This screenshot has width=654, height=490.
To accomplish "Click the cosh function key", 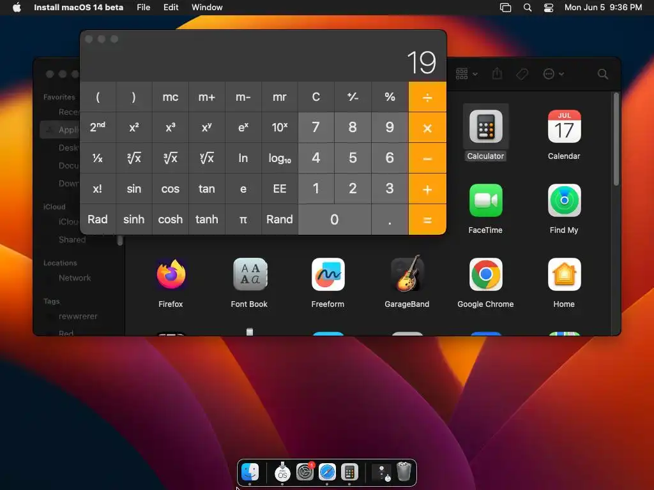I will click(x=170, y=219).
